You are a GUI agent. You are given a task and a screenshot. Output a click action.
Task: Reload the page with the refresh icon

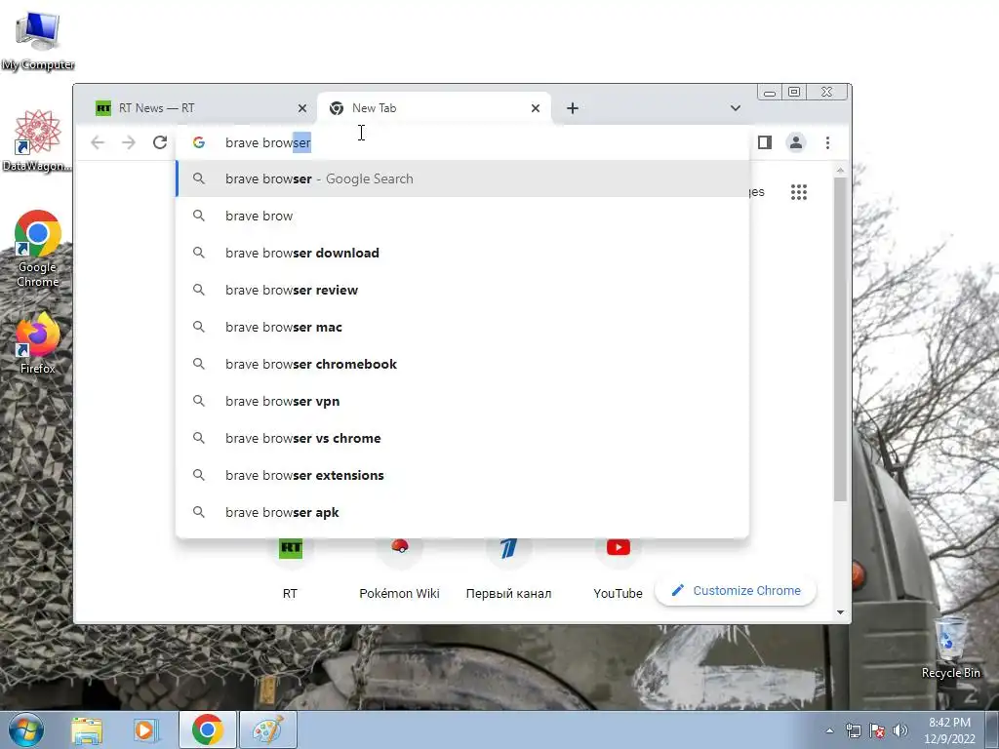pyautogui.click(x=160, y=142)
